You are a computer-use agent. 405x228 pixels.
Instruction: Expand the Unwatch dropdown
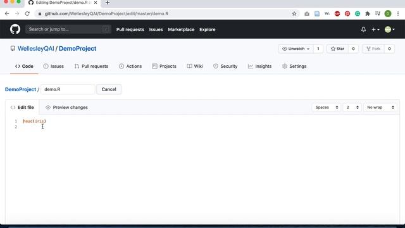point(296,49)
